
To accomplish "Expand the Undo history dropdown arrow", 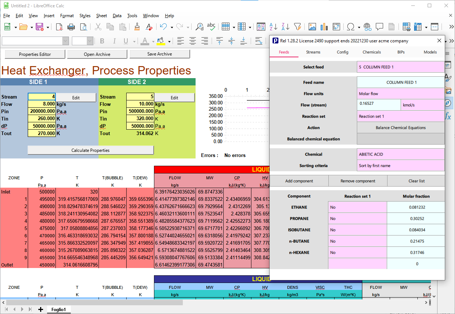I will pyautogui.click(x=171, y=27).
